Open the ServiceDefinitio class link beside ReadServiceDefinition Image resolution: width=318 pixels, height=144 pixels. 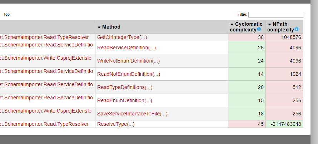tap(46, 45)
